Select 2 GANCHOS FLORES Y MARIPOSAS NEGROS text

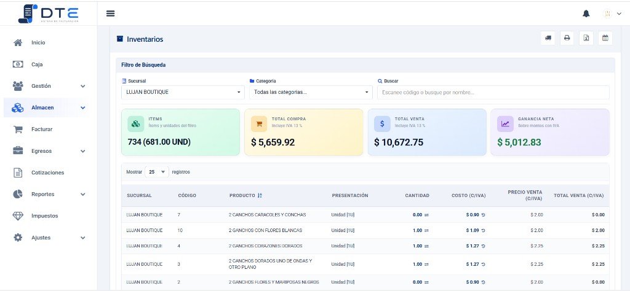(274, 282)
